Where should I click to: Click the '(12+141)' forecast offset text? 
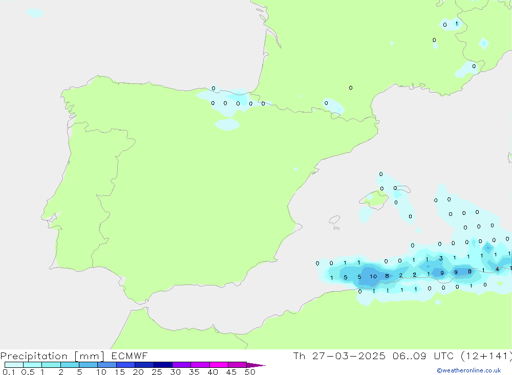pyautogui.click(x=486, y=356)
